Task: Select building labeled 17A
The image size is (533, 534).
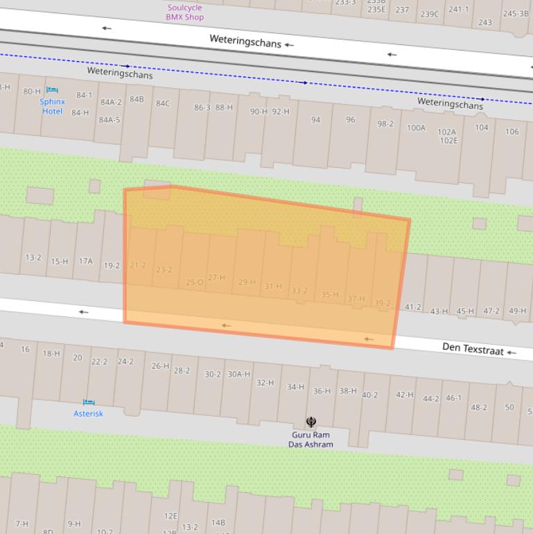Action: click(x=85, y=261)
